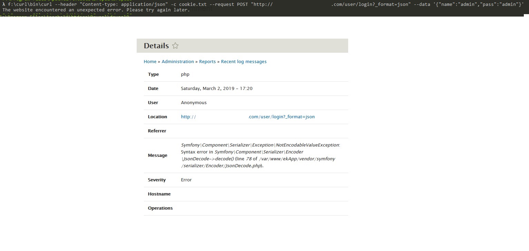Select the date 'Saturday, March 2, 2019 – 17:20'
This screenshot has height=251, width=529.
click(217, 89)
